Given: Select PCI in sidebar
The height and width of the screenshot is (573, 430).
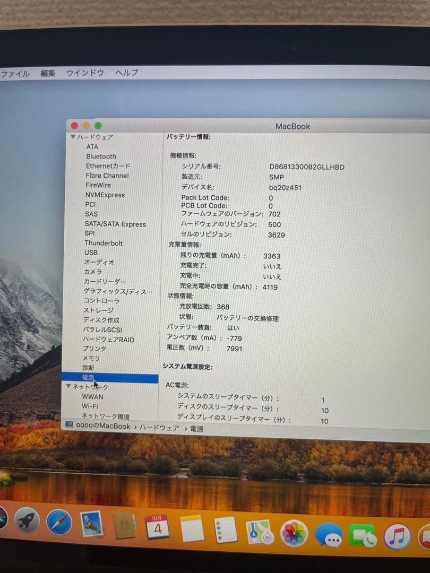Looking at the screenshot, I should click(90, 204).
